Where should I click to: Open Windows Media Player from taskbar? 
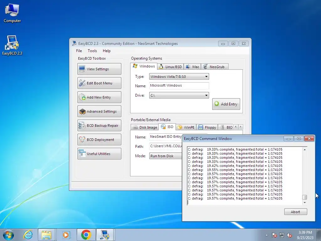66,235
